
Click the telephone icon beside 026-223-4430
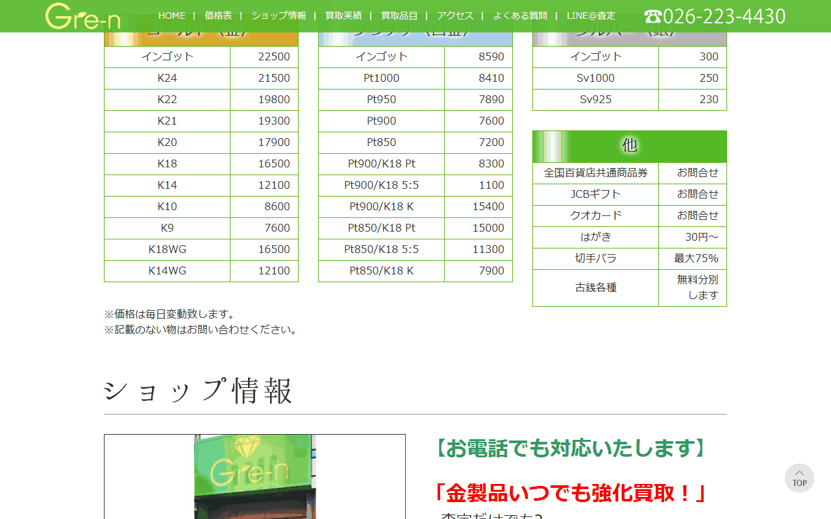click(x=652, y=16)
